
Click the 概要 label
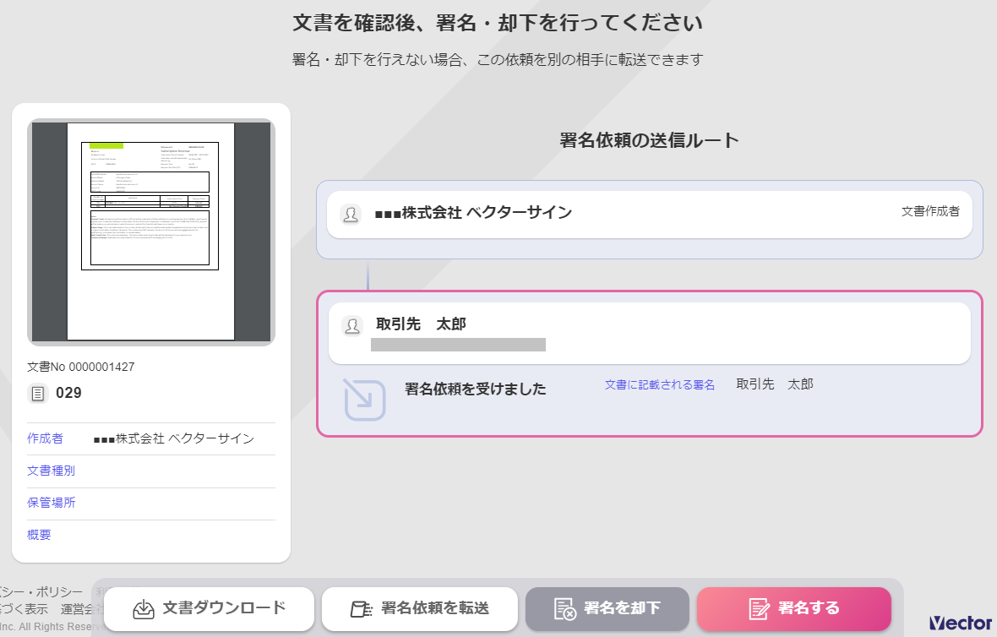[x=39, y=536]
